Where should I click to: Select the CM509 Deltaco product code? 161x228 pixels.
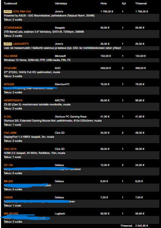(8, 197)
